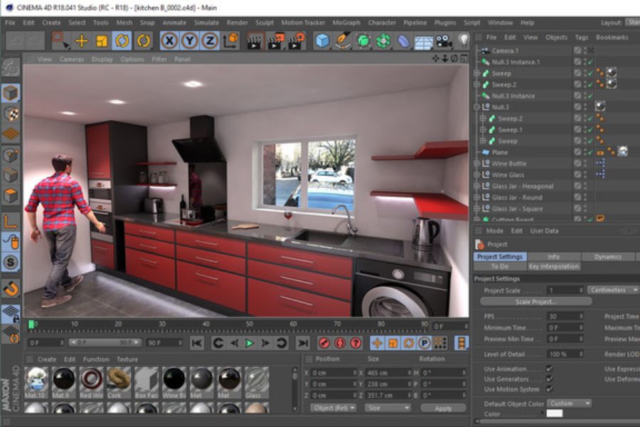
Task: Click the Make Editable icon
Action: pyautogui.click(x=11, y=68)
